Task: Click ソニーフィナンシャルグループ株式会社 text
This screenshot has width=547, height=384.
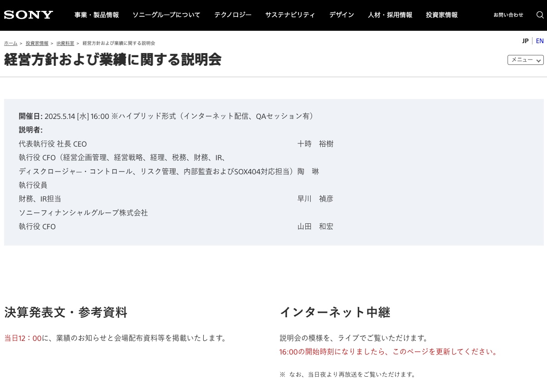Action: pos(83,213)
